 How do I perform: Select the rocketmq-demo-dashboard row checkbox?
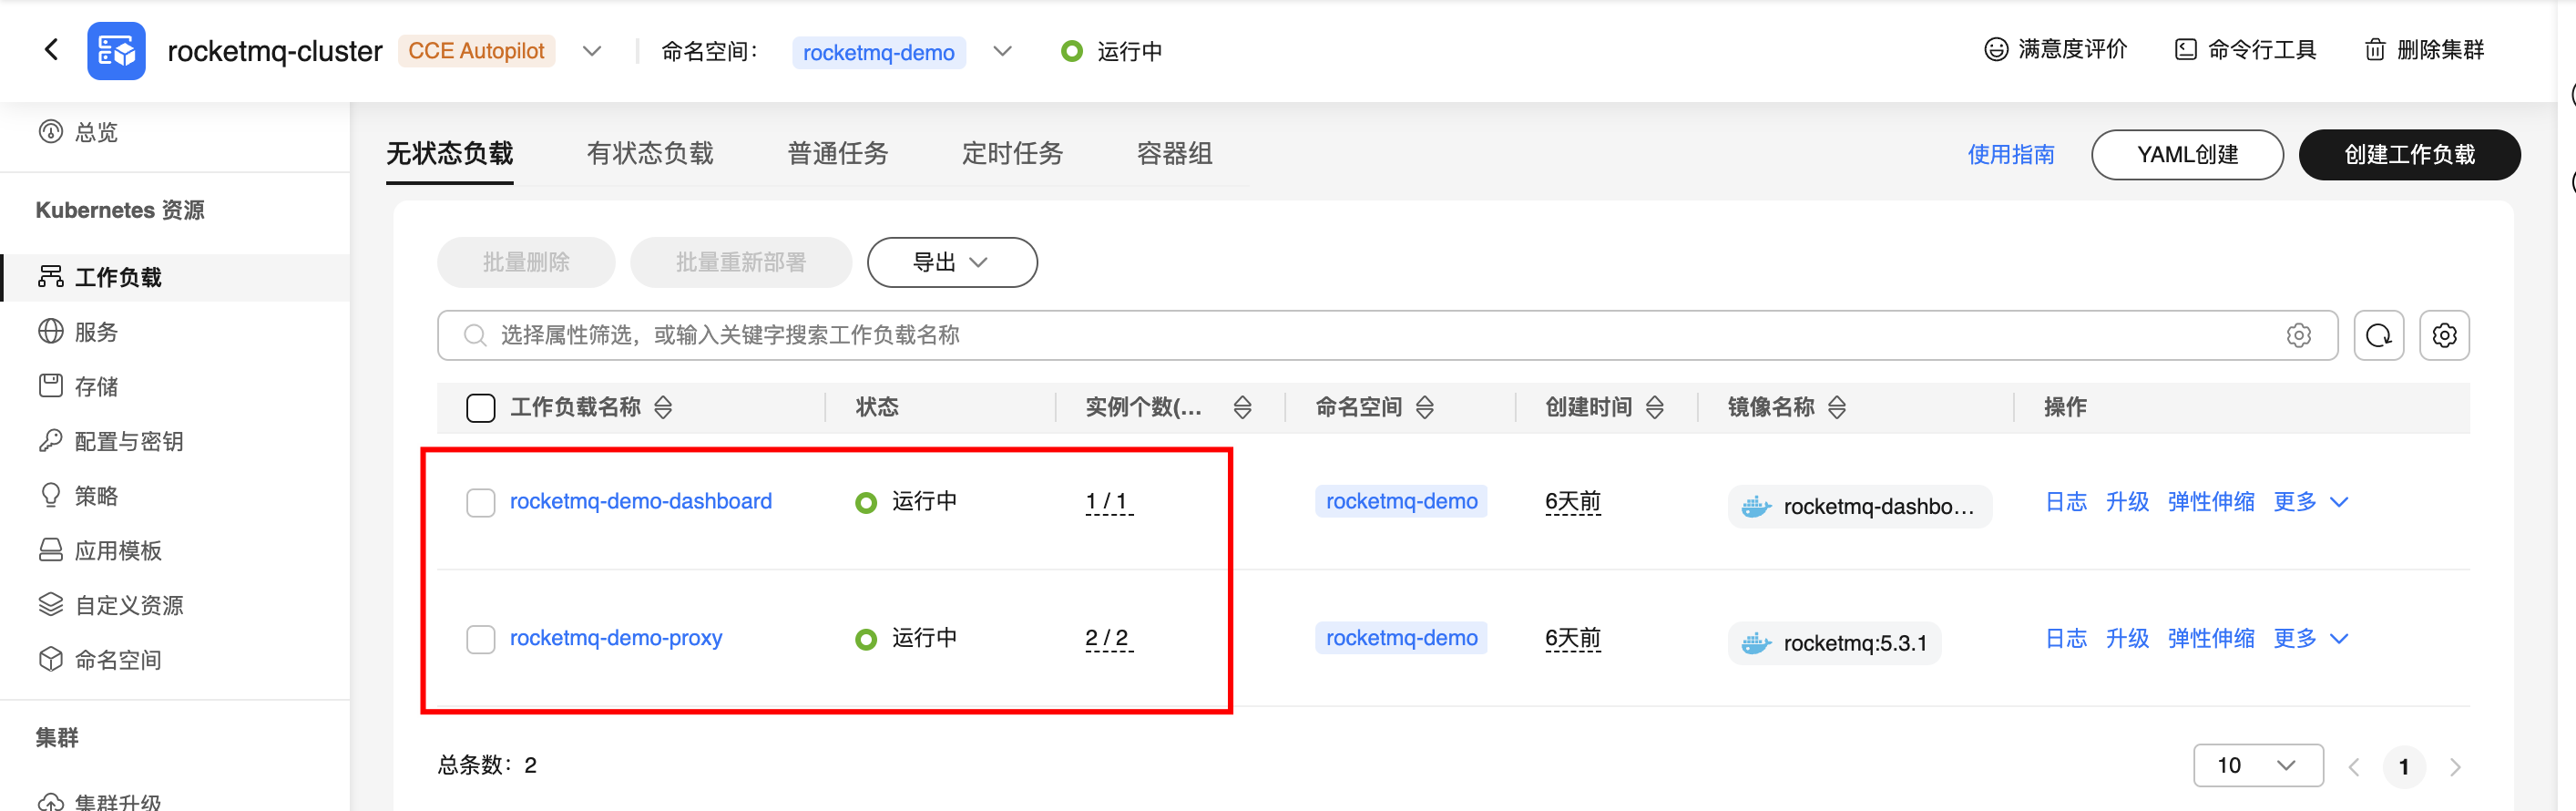tap(481, 502)
